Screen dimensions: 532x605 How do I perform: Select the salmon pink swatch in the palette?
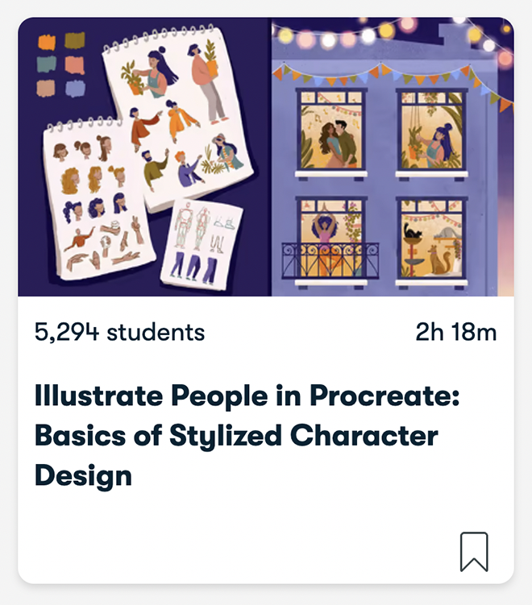point(75,64)
